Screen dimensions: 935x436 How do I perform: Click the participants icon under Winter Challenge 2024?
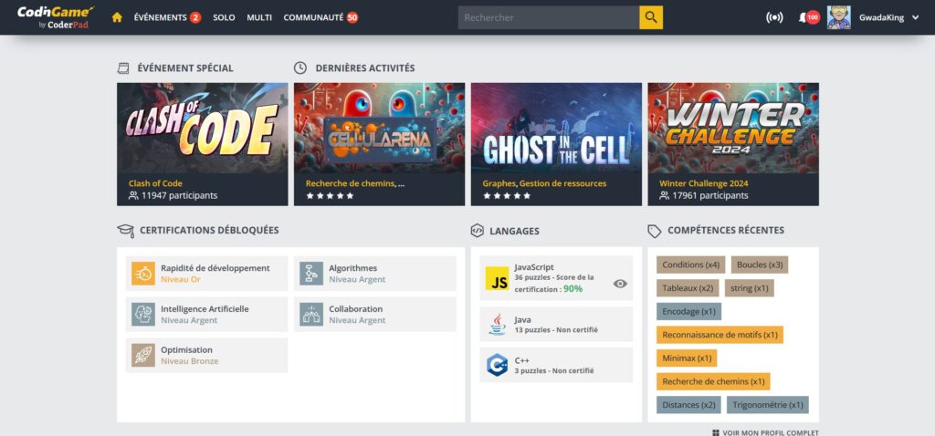point(665,195)
